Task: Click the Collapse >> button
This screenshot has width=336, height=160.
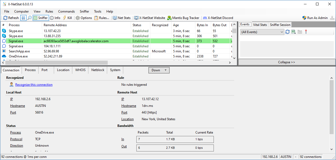Action: pyautogui.click(x=287, y=62)
